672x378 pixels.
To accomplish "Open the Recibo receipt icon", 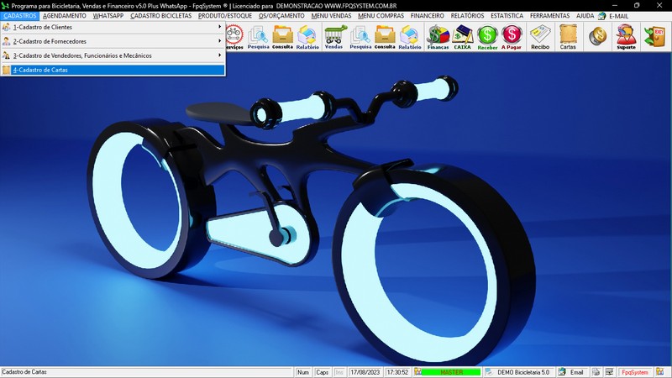I will [540, 37].
